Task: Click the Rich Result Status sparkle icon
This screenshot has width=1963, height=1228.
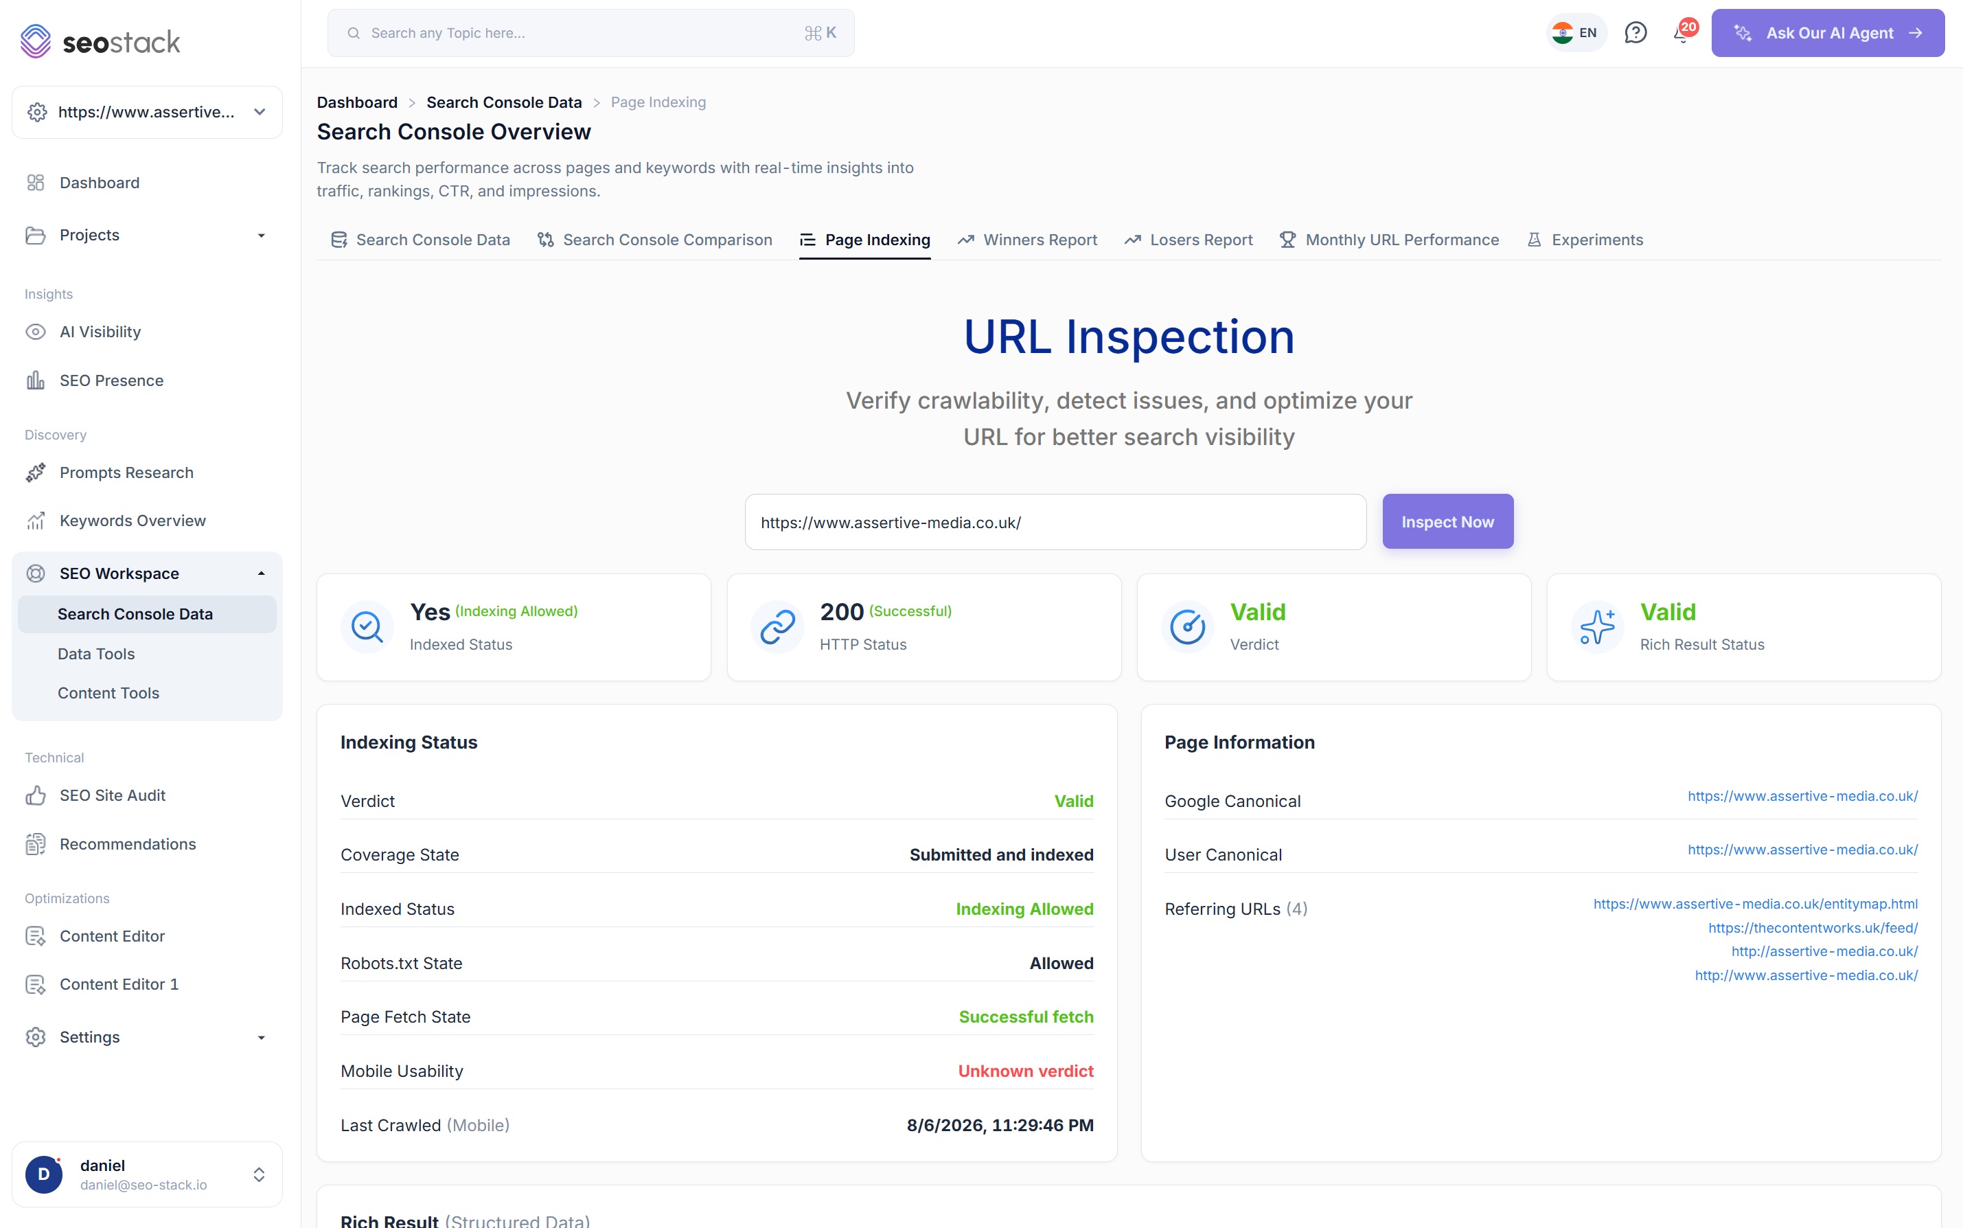Action: point(1598,627)
